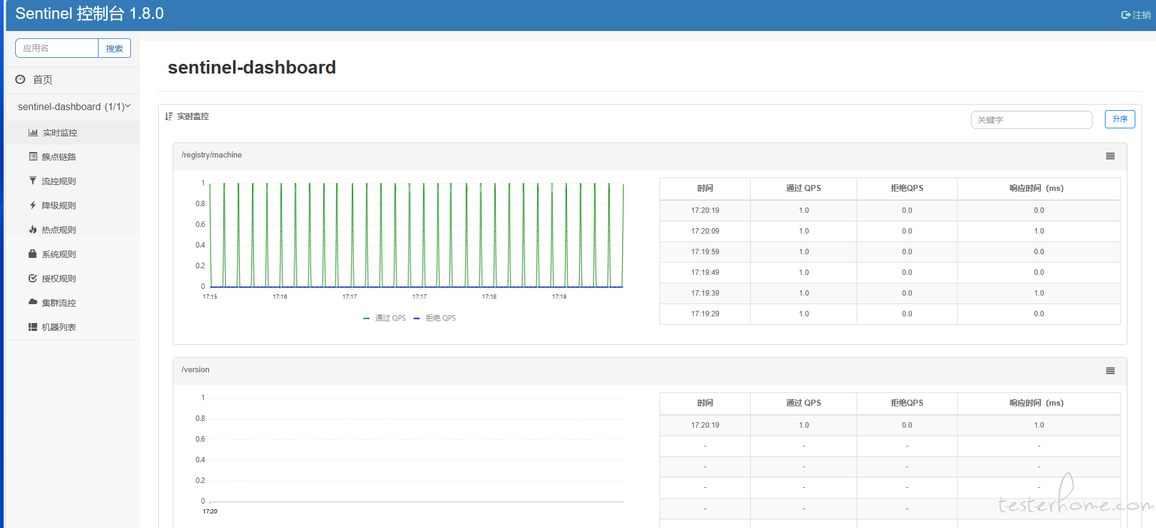Viewport: 1156px width, 528px height.
Task: Click the 17:19:49 row time cell
Action: [705, 273]
